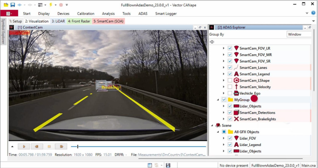
Task: Toggle the MyGroup checkbox
Action: coord(224,100)
